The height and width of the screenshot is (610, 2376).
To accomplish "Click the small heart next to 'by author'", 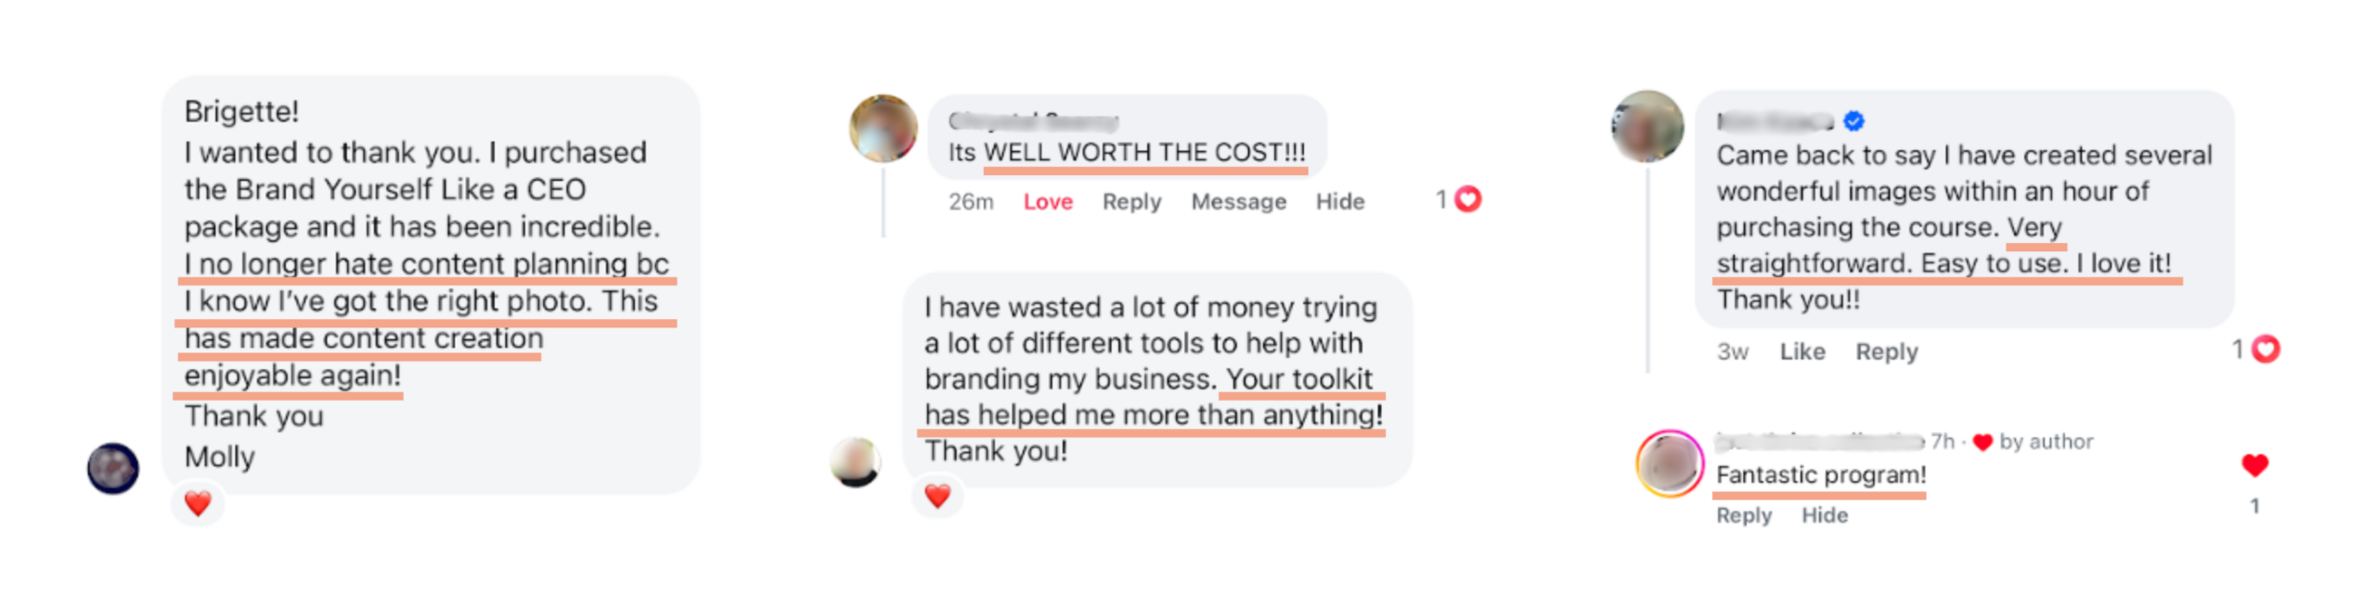I will pos(1982,442).
